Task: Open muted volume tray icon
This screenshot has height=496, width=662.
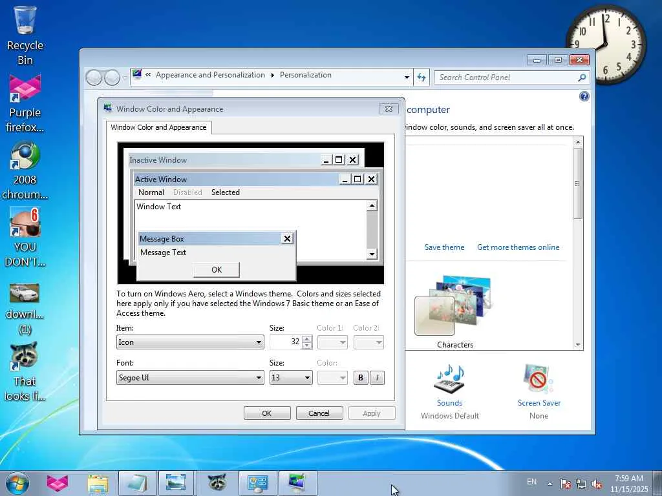Action: point(597,484)
